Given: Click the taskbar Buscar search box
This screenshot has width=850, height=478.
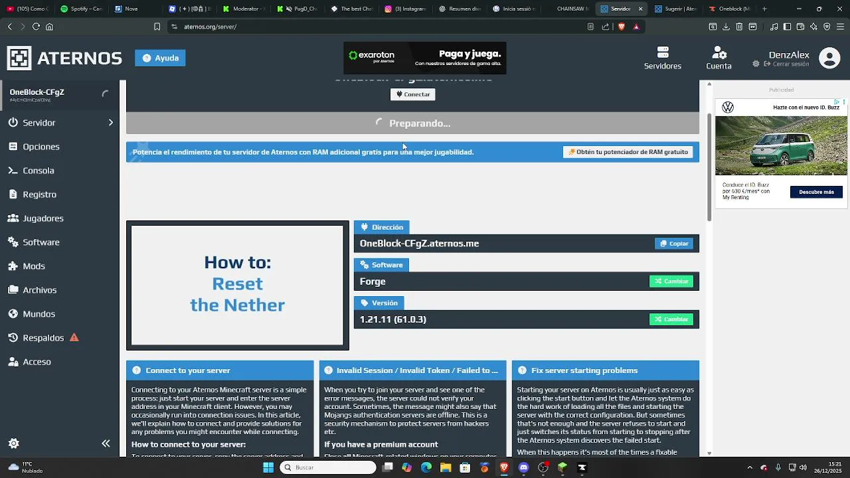Looking at the screenshot, I should (x=328, y=467).
